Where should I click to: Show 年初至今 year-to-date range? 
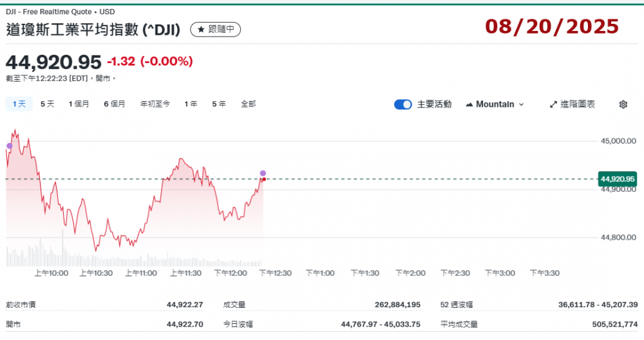(x=155, y=104)
